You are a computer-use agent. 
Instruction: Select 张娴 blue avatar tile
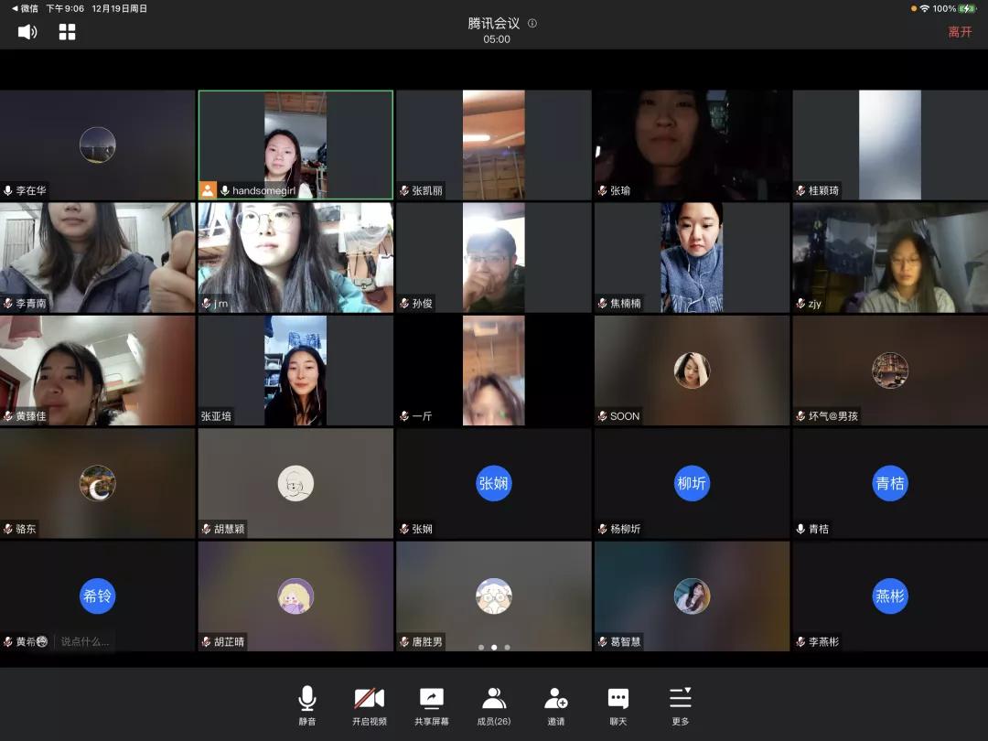[494, 483]
